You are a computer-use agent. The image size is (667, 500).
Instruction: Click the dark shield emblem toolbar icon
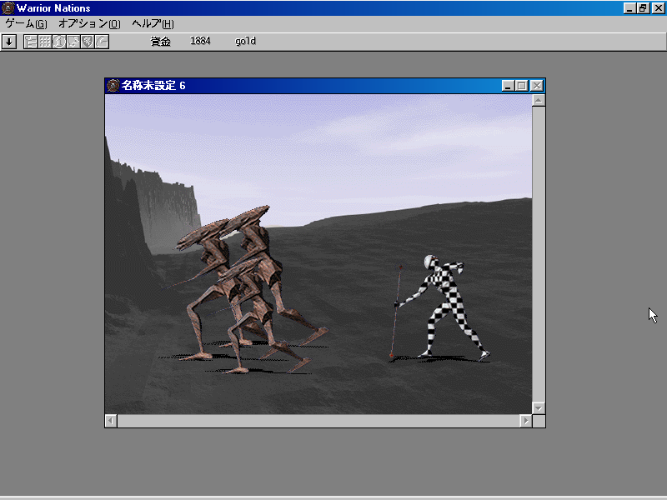click(88, 42)
